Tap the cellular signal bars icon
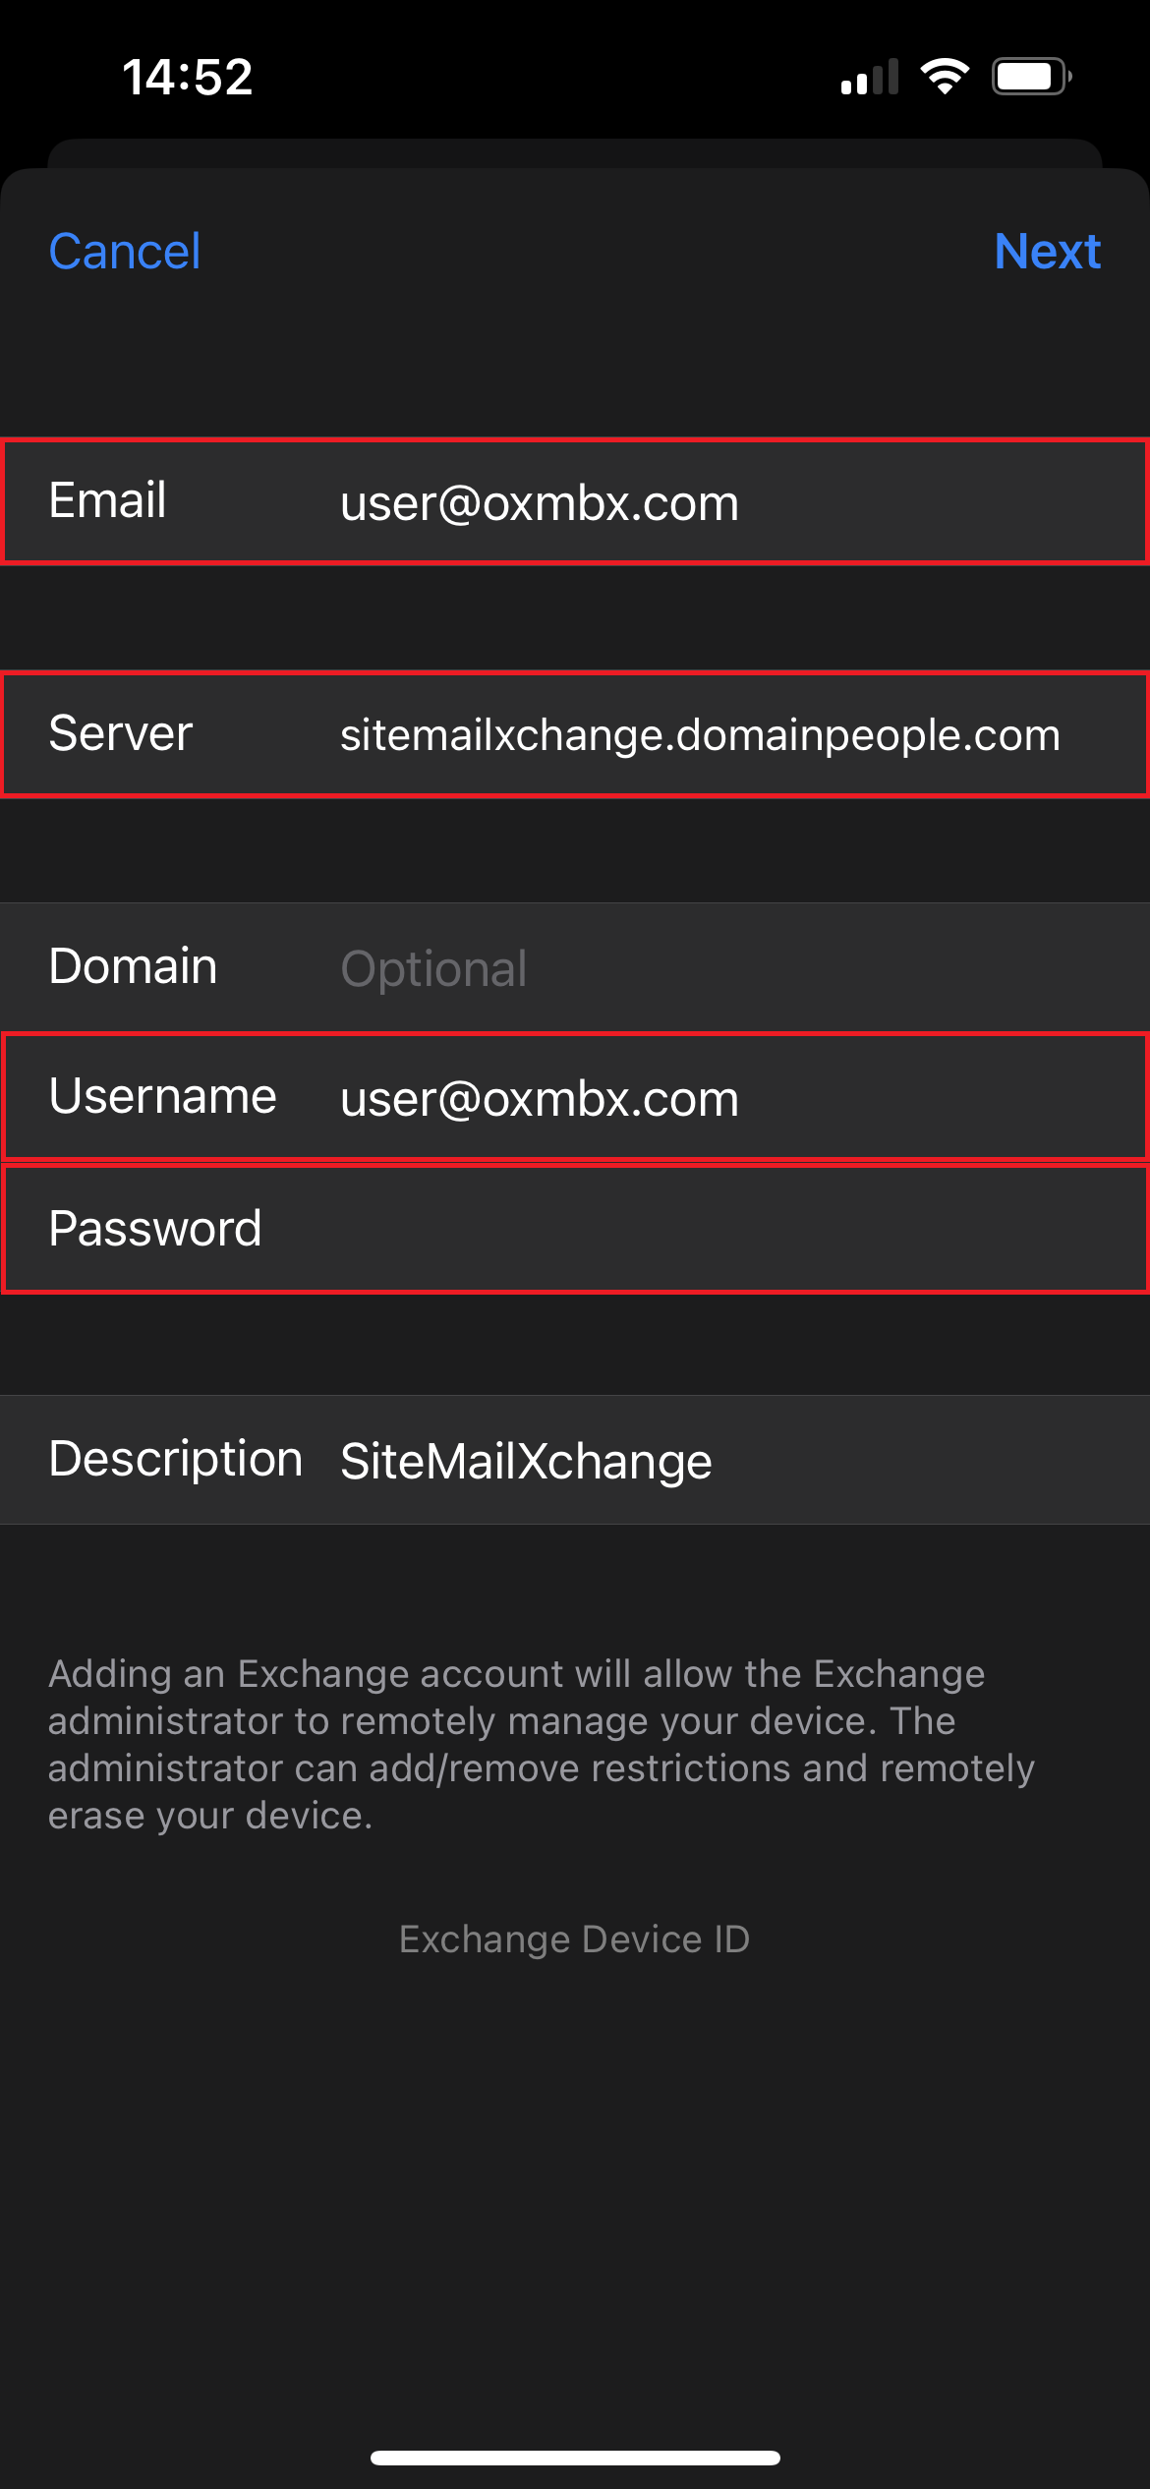1150x2489 pixels. coord(870,77)
